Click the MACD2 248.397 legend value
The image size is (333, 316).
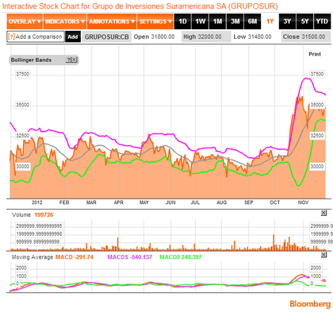click(181, 257)
